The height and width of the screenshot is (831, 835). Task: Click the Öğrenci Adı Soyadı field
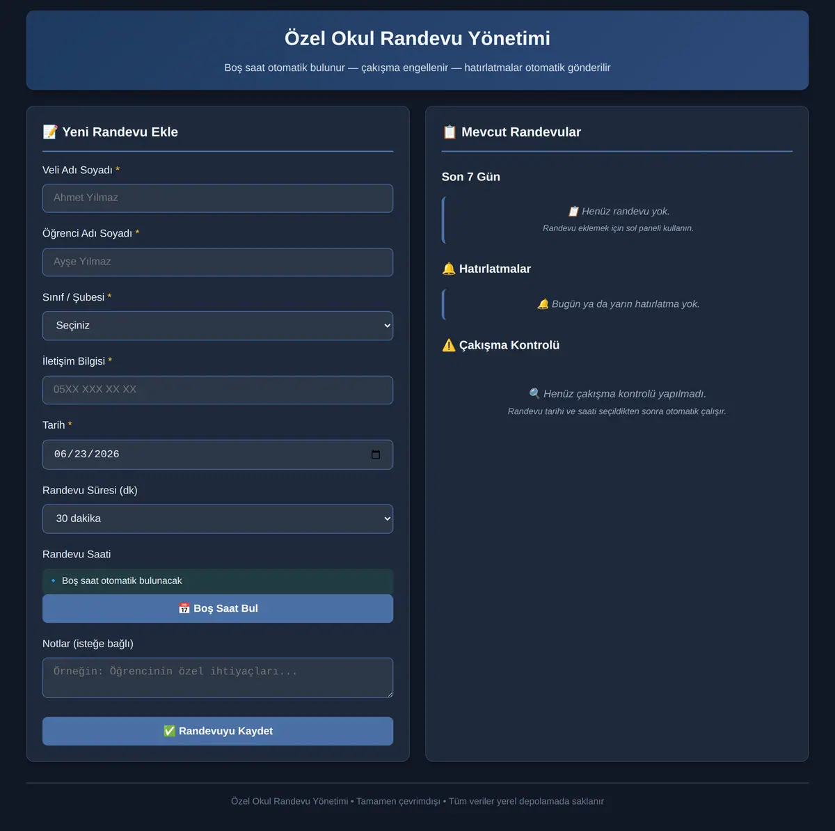coord(218,262)
